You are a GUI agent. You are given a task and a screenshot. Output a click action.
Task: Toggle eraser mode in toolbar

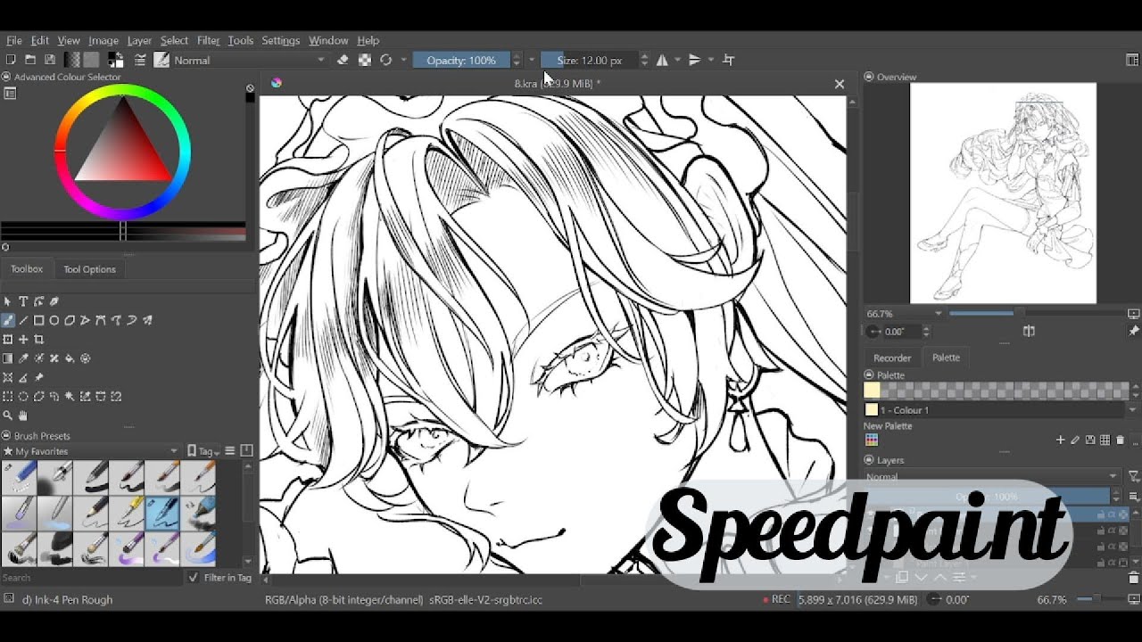(343, 60)
